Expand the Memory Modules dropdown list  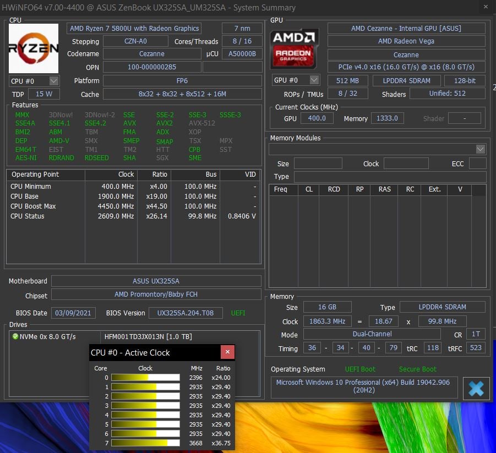coord(480,149)
